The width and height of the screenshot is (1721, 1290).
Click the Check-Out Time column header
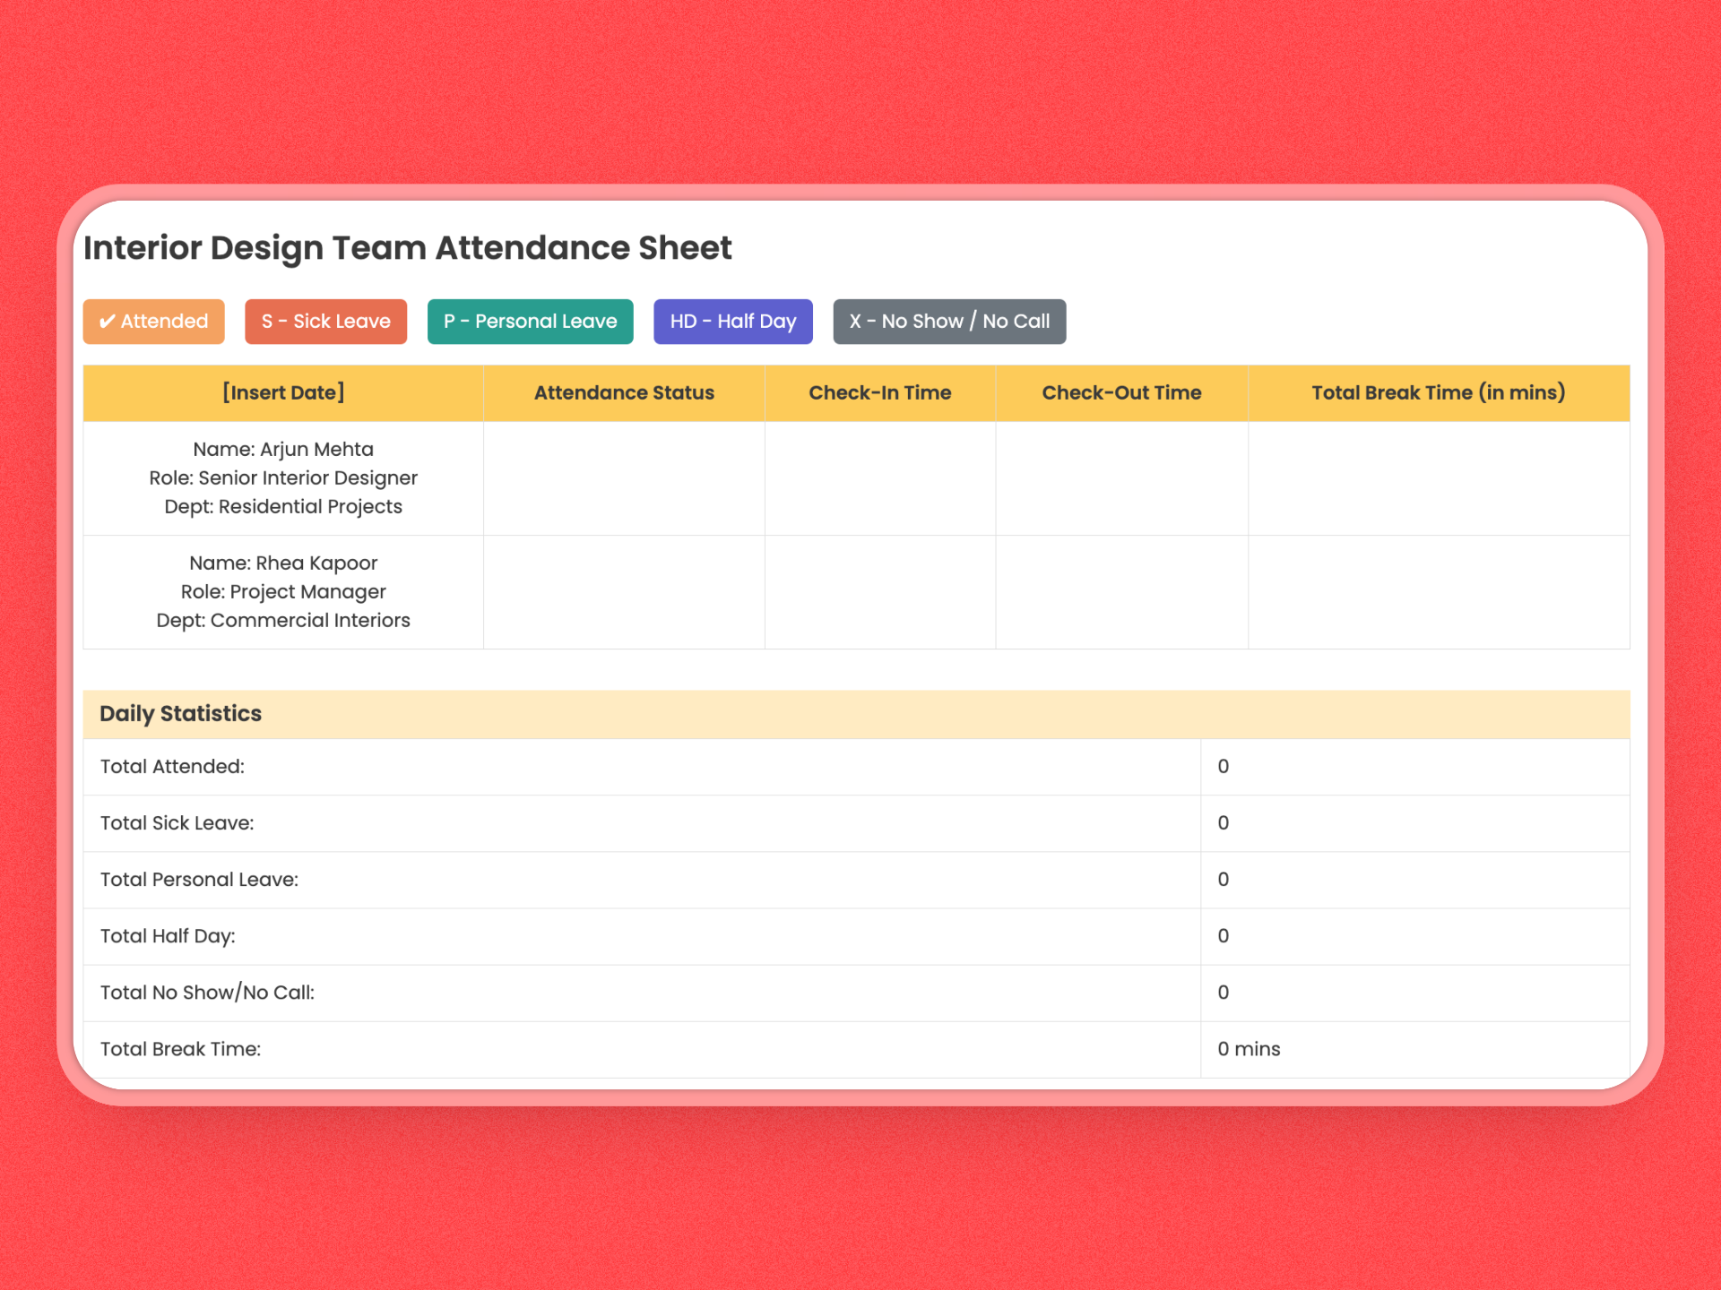tap(1121, 393)
